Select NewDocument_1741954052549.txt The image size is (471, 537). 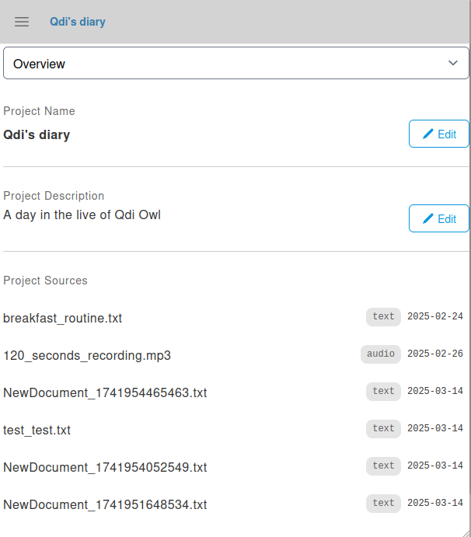tap(105, 467)
